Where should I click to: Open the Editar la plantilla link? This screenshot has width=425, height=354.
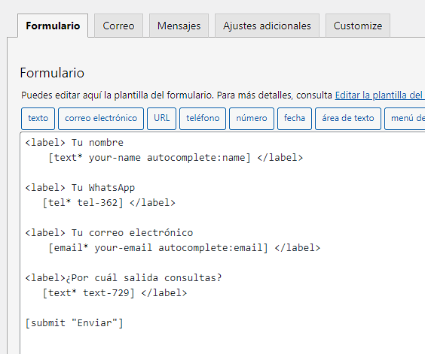[380, 95]
